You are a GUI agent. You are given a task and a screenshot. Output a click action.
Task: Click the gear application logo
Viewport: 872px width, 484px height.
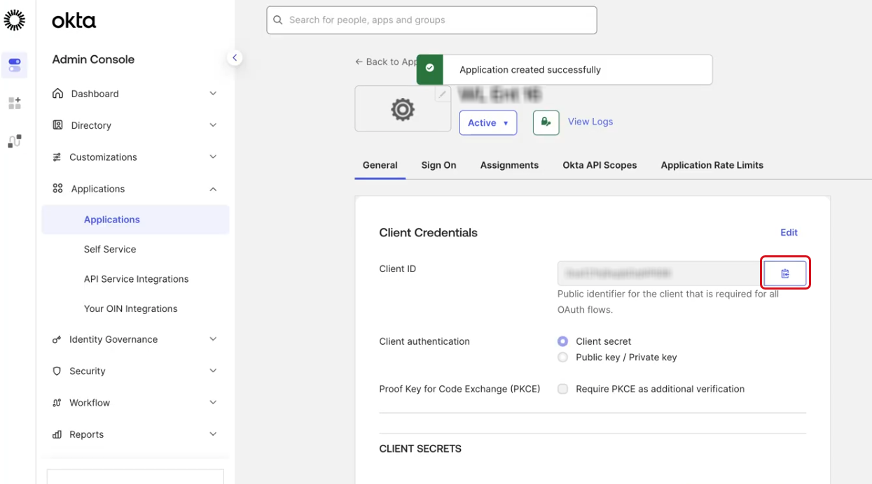point(403,109)
